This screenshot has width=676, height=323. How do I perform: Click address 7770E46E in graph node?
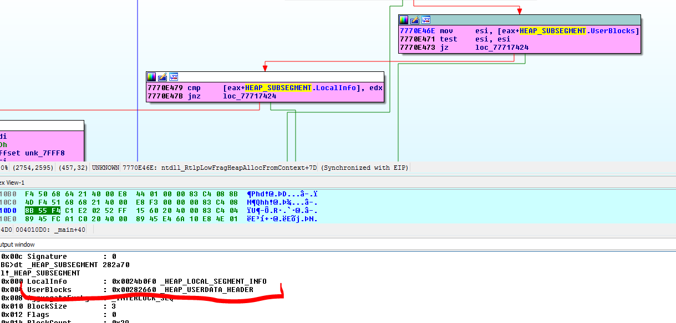pos(418,31)
